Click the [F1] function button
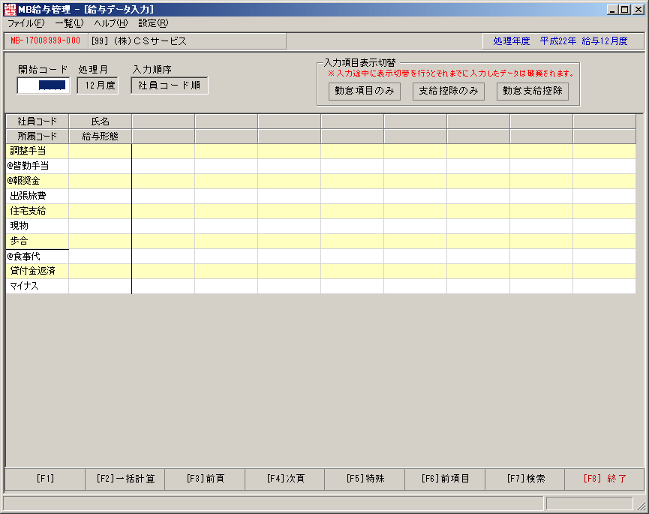This screenshot has height=514, width=649. pyautogui.click(x=45, y=479)
